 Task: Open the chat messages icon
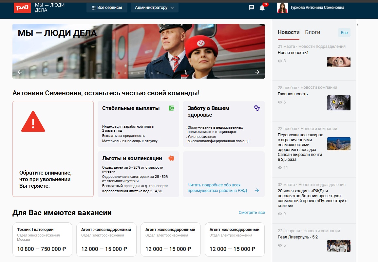[x=251, y=8]
